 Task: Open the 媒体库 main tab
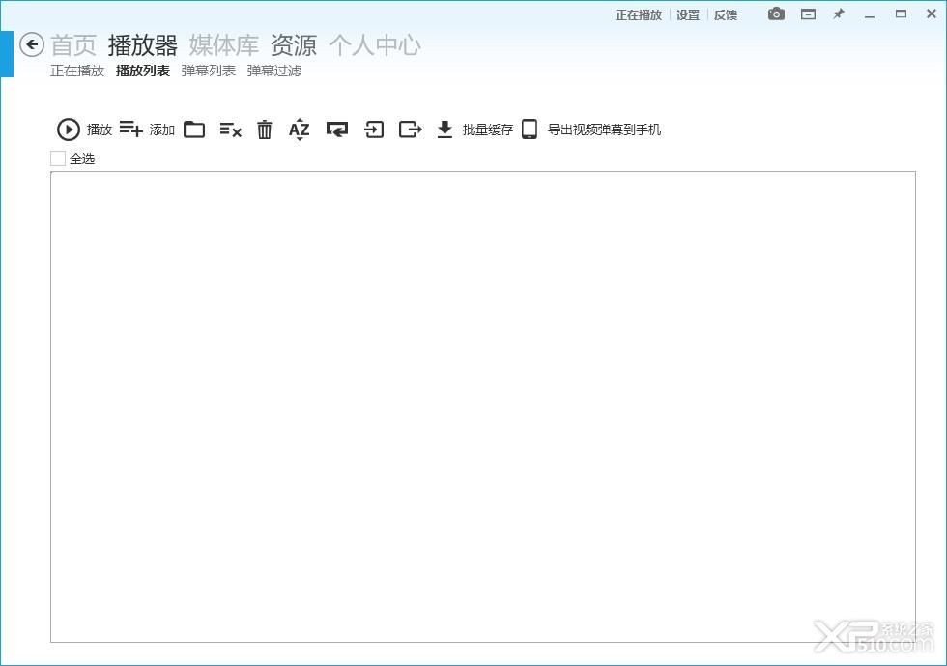pyautogui.click(x=224, y=45)
